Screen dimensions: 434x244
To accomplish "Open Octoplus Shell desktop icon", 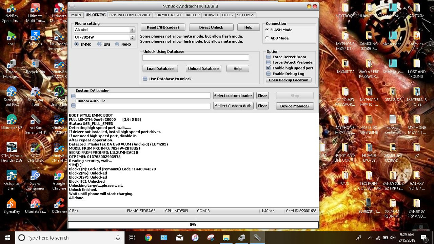I will tap(12, 181).
